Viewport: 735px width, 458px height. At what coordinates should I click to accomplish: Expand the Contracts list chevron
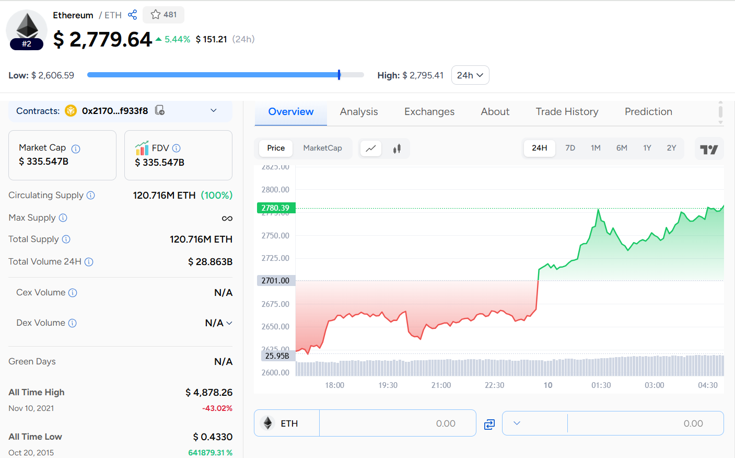[x=213, y=110]
